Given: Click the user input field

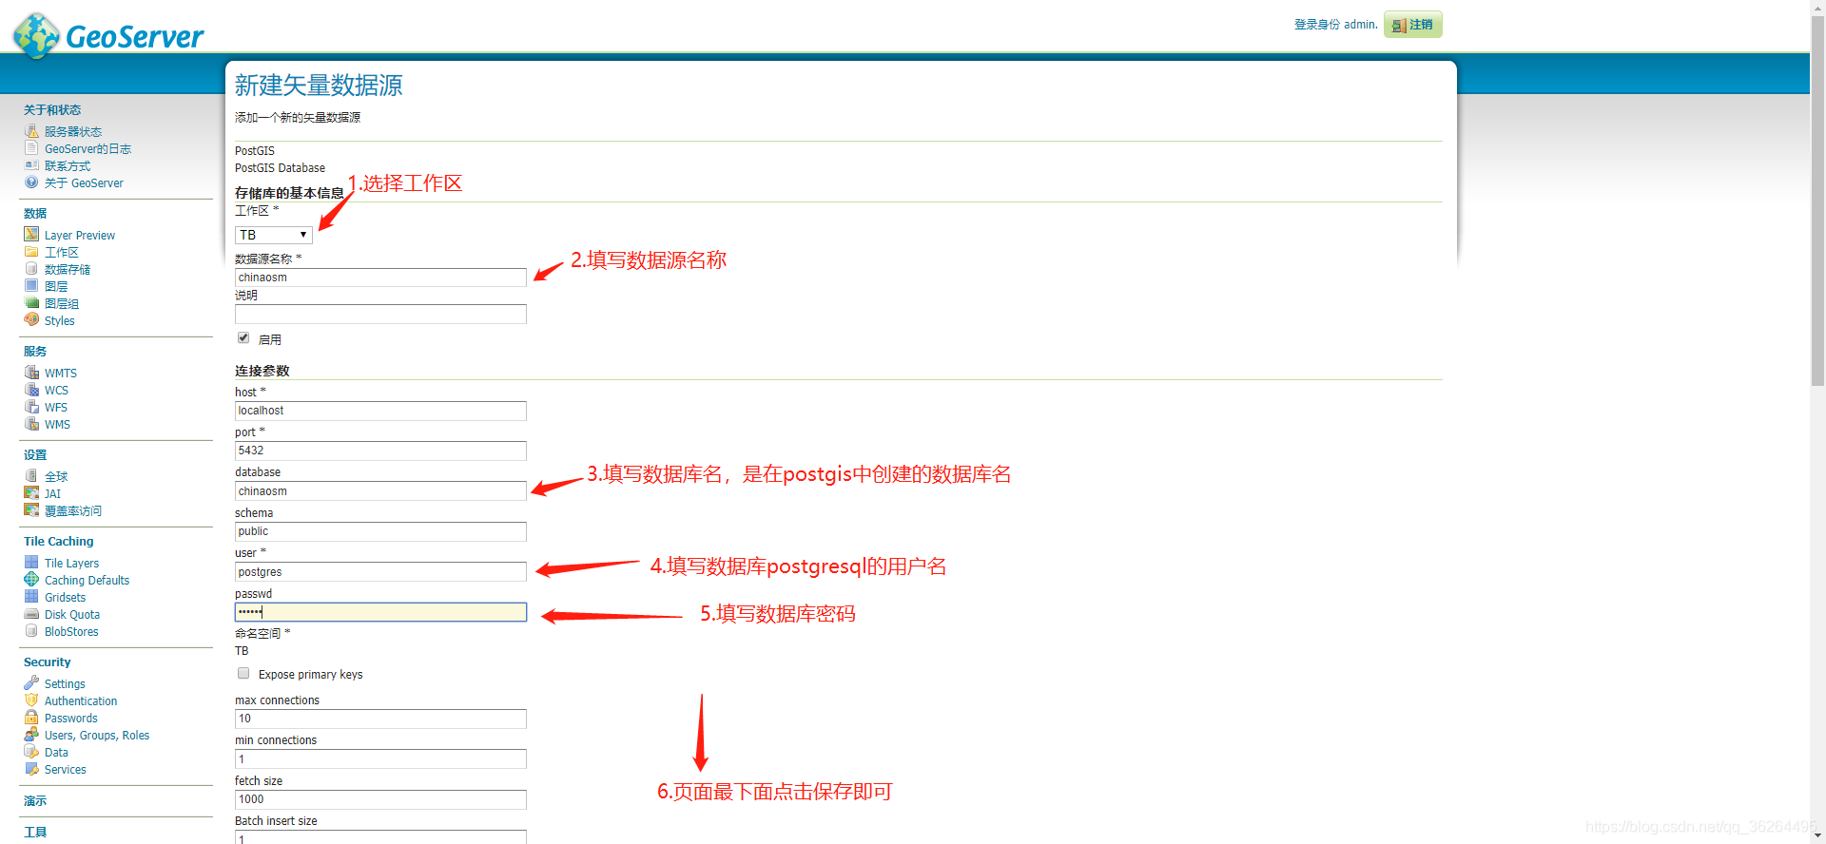Looking at the screenshot, I should pos(380,572).
